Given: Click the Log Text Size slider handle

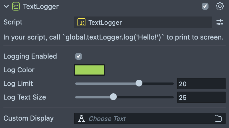Looking at the screenshot, I should coord(113,97).
